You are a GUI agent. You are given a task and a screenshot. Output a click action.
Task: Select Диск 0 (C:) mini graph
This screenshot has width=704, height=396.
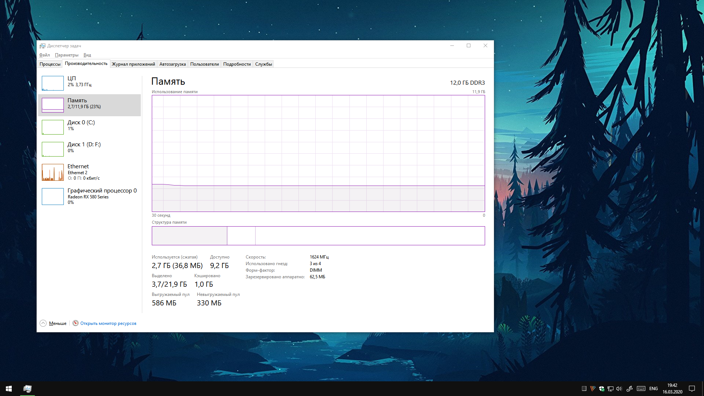pyautogui.click(x=53, y=127)
